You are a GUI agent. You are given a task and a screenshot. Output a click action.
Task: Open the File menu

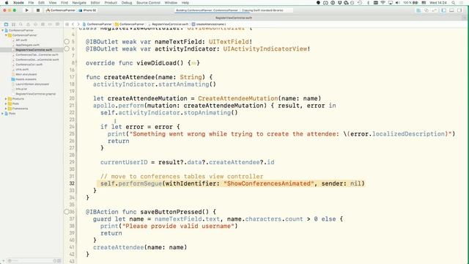(31, 3)
